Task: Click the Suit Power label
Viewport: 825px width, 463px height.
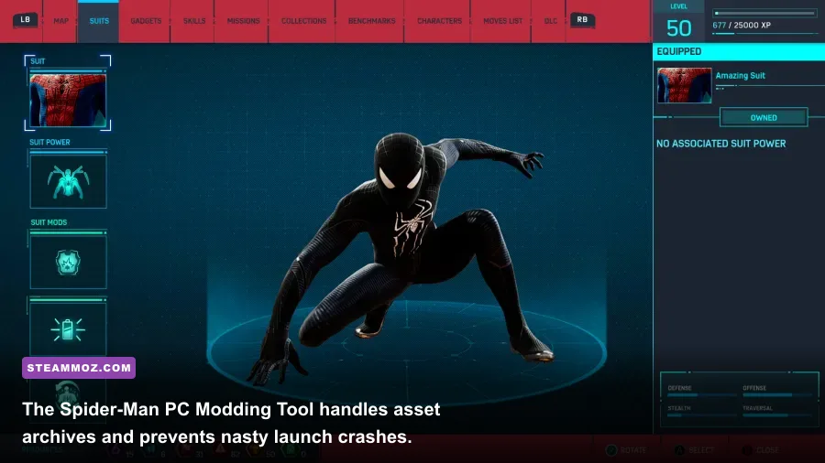Action: [x=49, y=142]
